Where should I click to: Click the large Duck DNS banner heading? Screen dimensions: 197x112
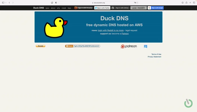tap(115, 18)
